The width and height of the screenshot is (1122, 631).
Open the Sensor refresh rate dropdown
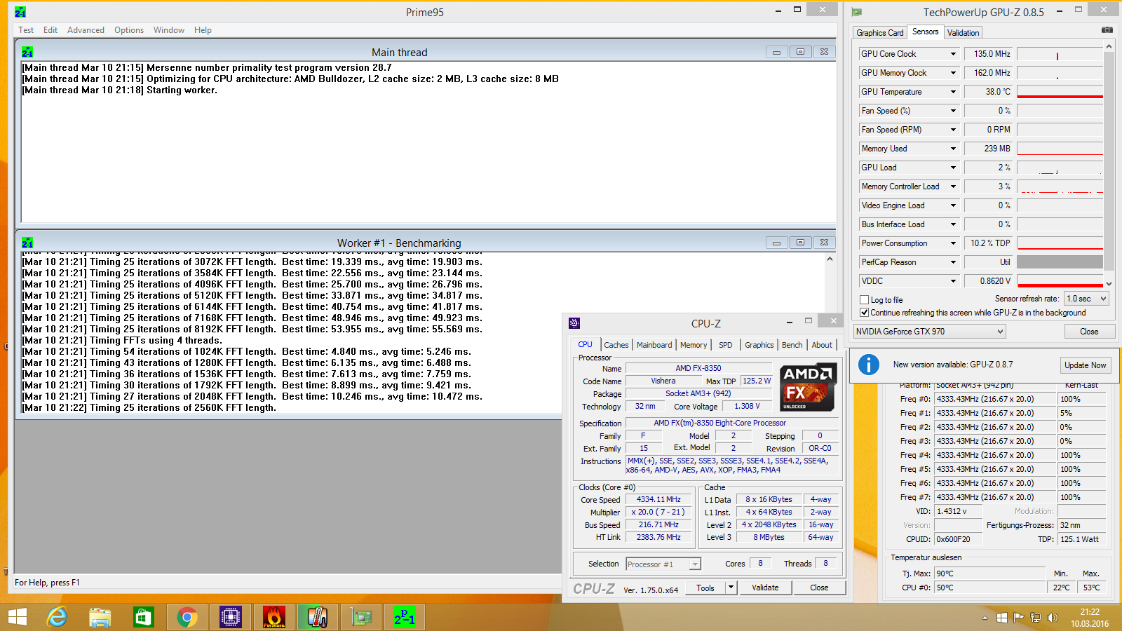click(x=1086, y=299)
